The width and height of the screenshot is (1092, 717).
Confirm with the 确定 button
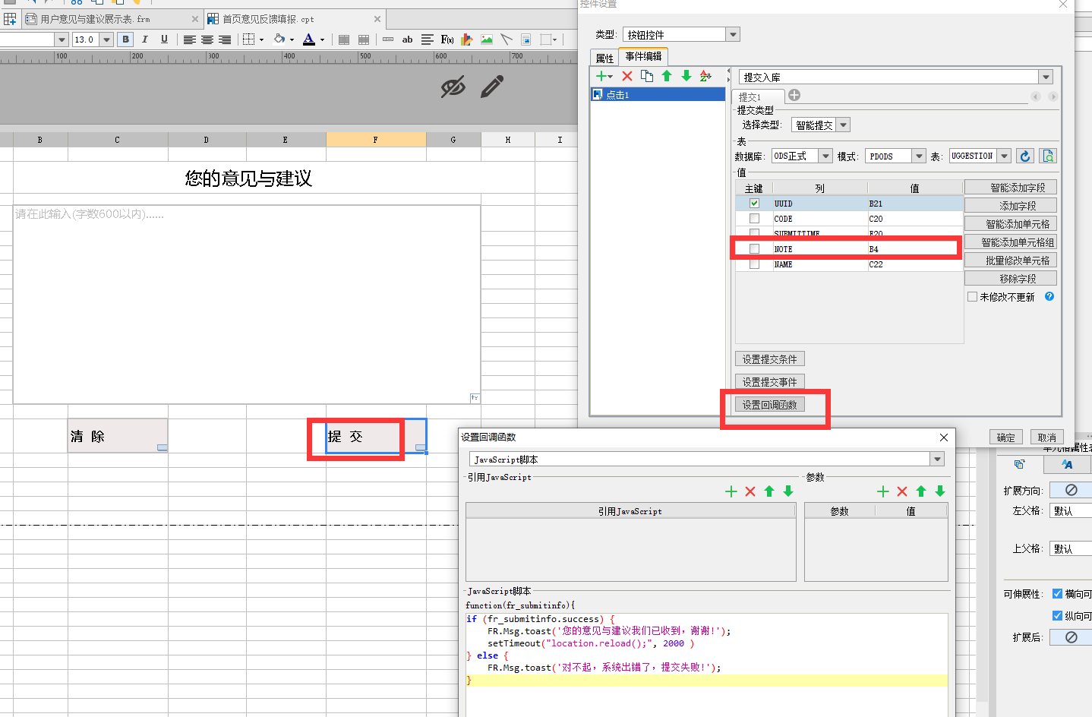tap(1006, 437)
